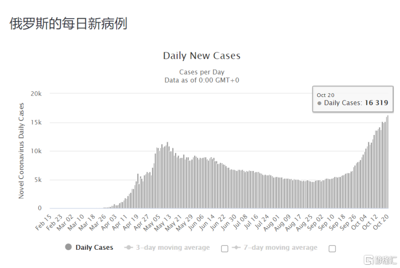The width and height of the screenshot is (400, 268).
Task: Click the Feb 15 x-axis date label
Action: pos(45,221)
